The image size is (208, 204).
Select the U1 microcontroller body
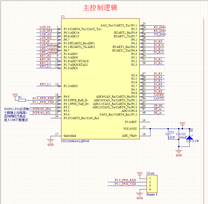click(100, 79)
